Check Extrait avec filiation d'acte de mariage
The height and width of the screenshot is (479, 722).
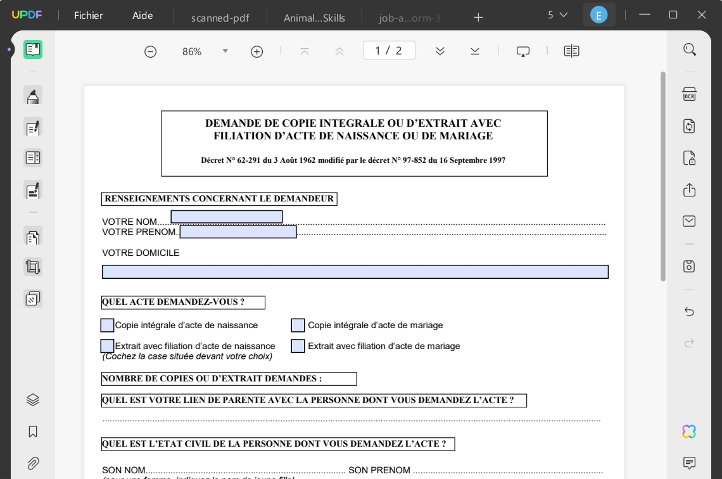tap(298, 346)
